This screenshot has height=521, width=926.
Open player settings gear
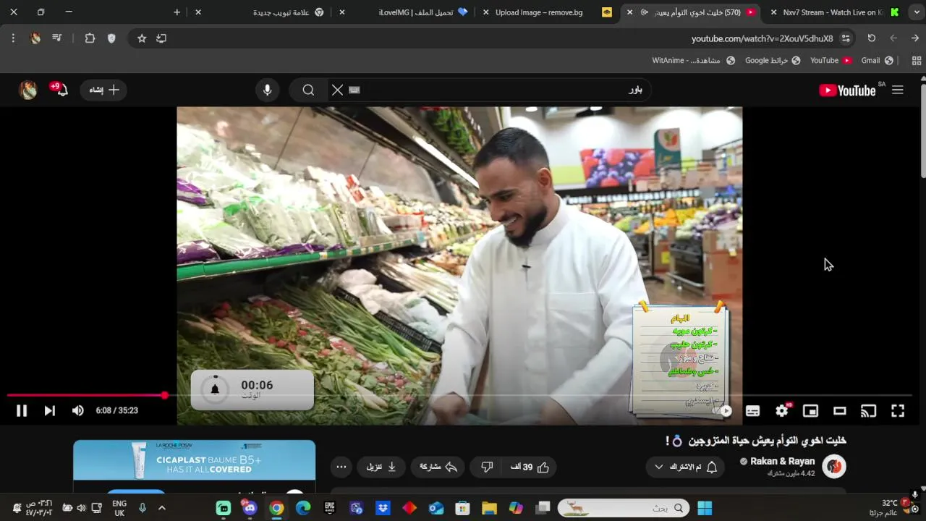pos(782,411)
